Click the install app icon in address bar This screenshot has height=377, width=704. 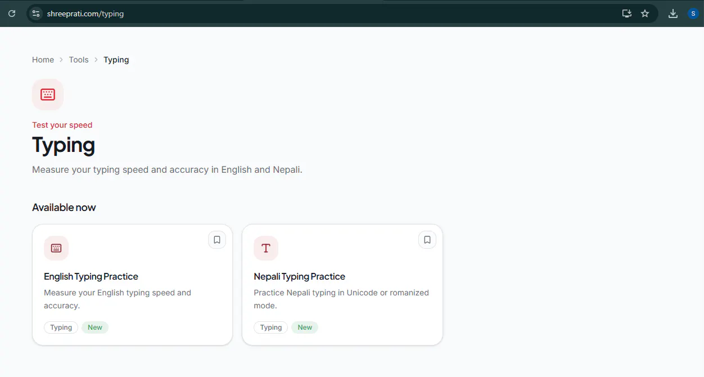pyautogui.click(x=627, y=14)
